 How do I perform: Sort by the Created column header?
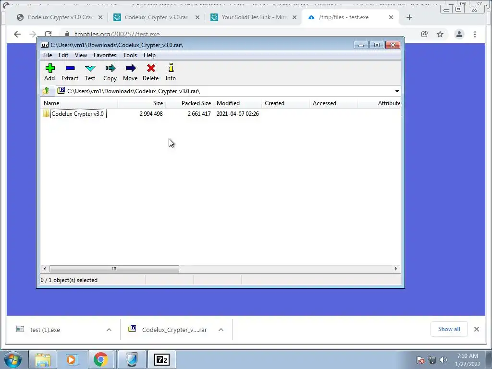click(x=285, y=103)
